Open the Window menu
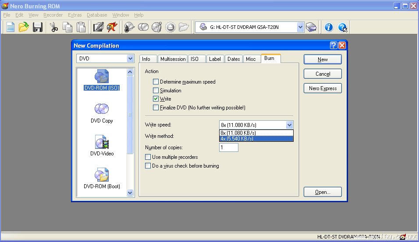Viewport: 419px width, 242px height. 121,15
